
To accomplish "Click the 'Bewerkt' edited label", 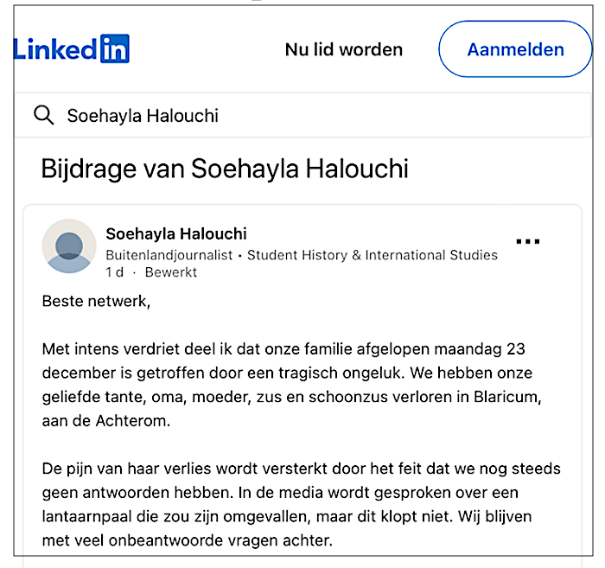I will 170,272.
